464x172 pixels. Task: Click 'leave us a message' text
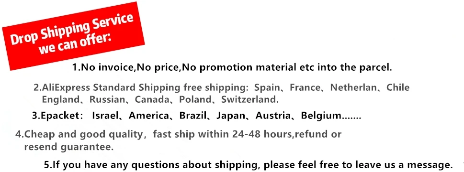[x=404, y=164]
